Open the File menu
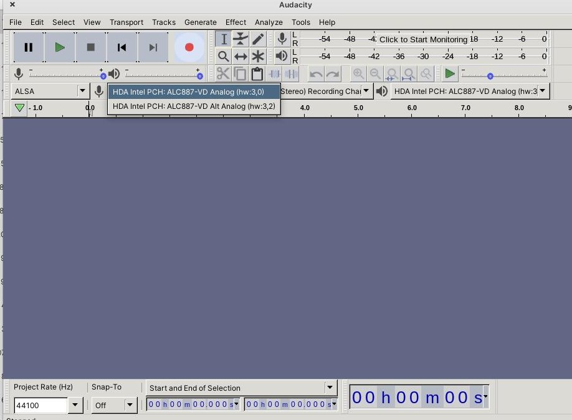 16,22
